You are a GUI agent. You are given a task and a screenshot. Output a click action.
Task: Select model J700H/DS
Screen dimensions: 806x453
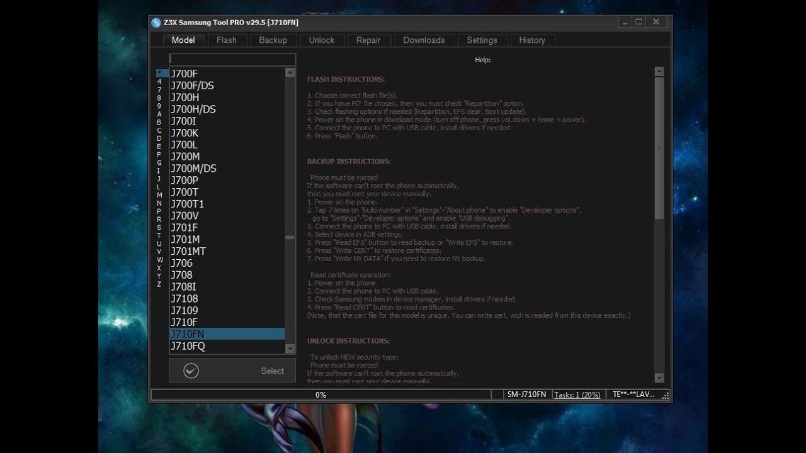227,109
